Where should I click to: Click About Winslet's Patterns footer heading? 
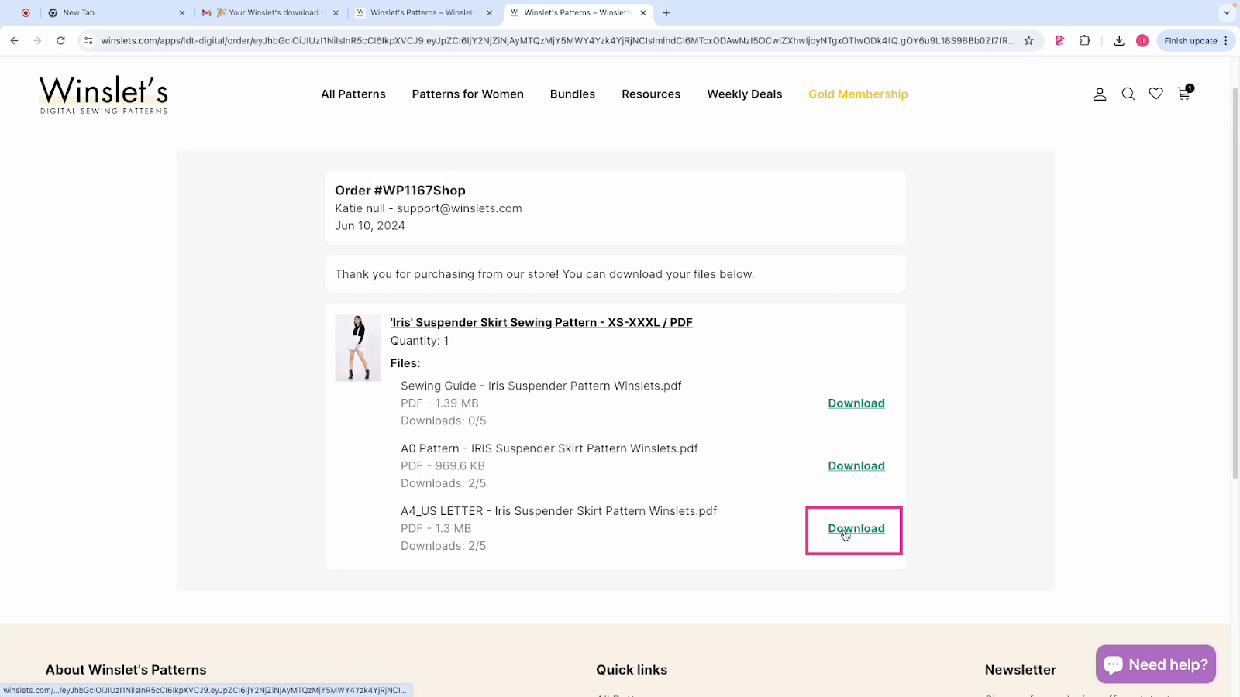click(126, 670)
